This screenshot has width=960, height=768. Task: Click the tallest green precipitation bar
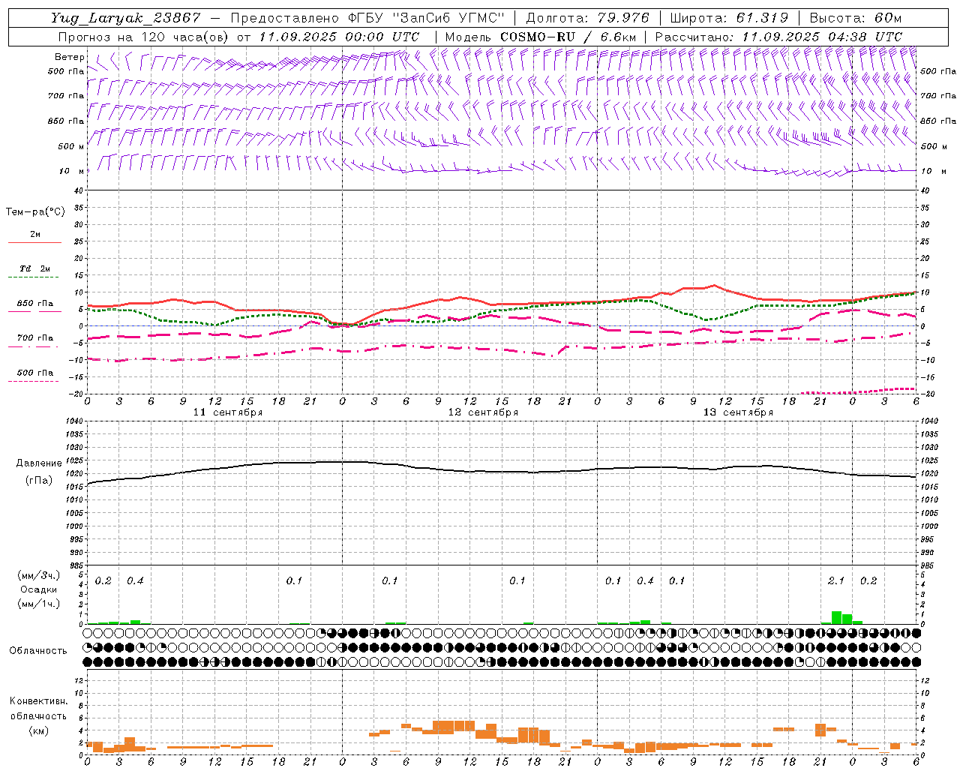pos(836,618)
